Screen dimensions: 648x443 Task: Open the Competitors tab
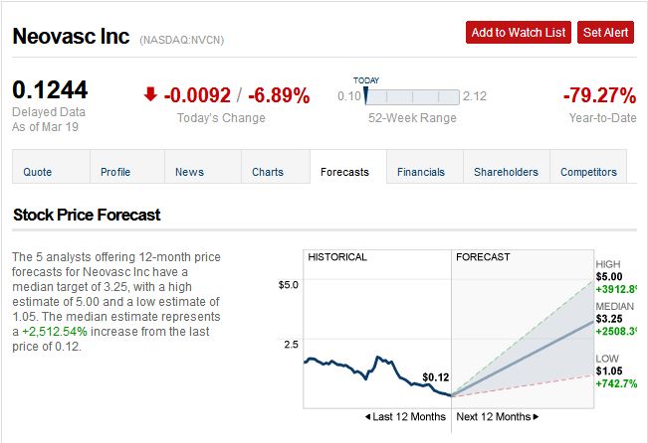click(x=588, y=172)
